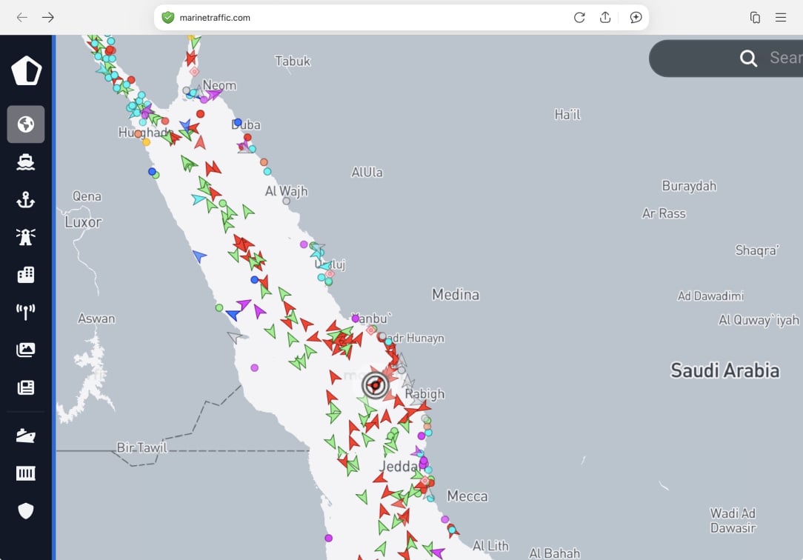Click the Wadi Ad Dawasir map label
Viewport: 803px width, 560px height.
(x=733, y=521)
